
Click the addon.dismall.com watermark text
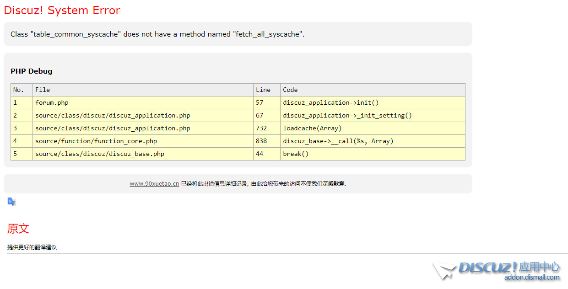532,278
